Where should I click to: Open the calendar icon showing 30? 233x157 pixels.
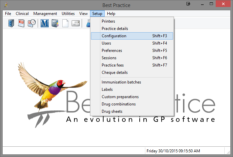pos(21,23)
